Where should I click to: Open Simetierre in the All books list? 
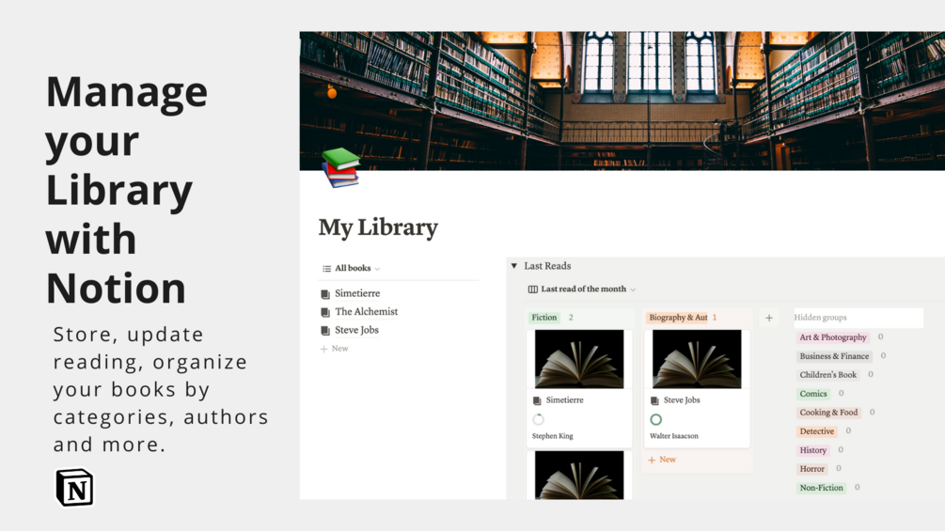click(x=357, y=293)
